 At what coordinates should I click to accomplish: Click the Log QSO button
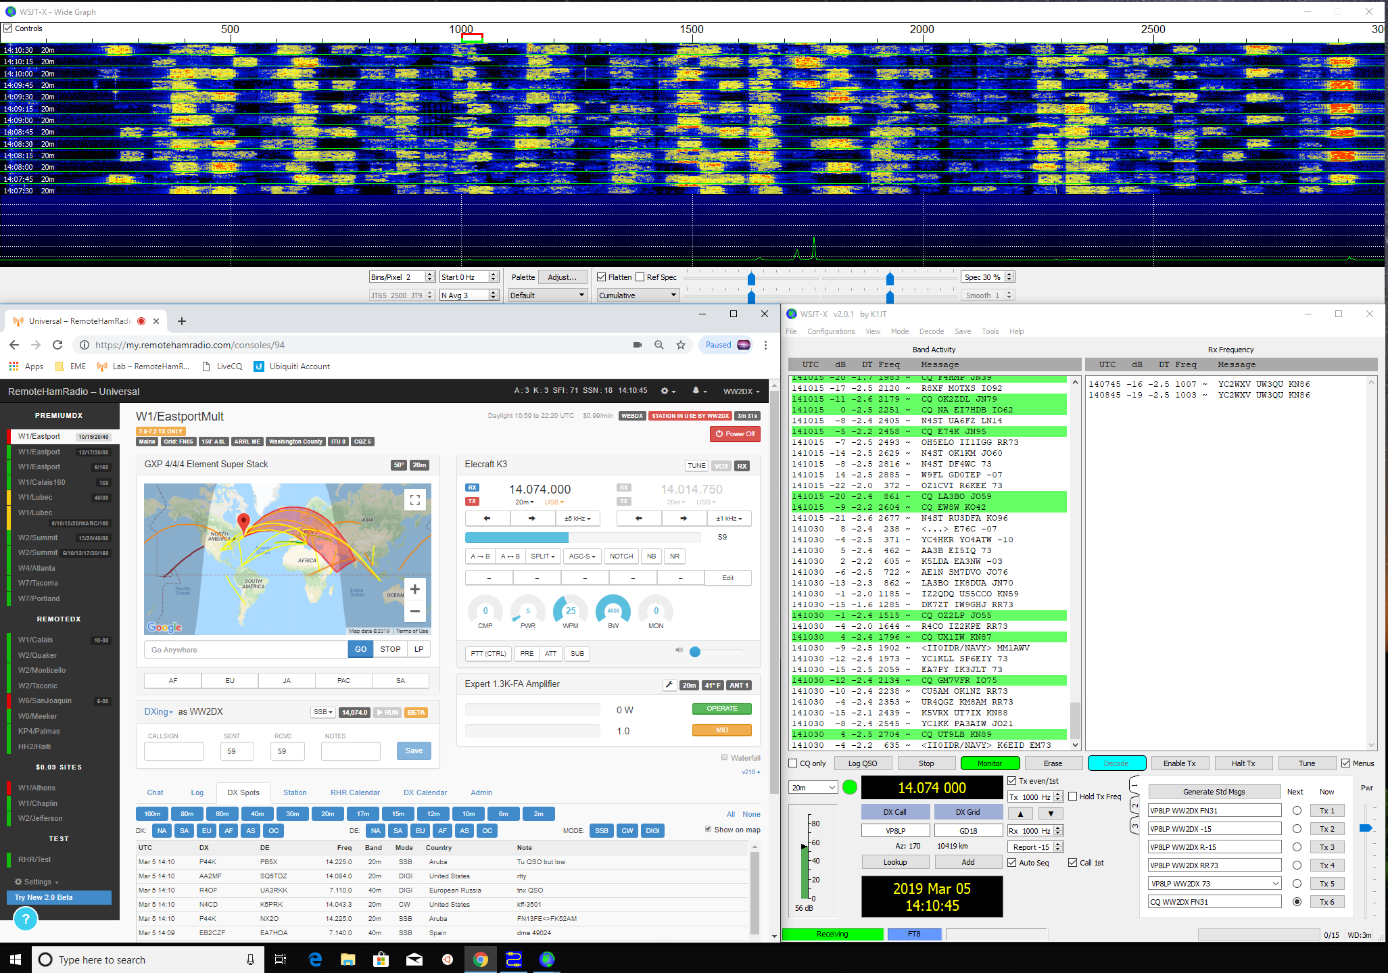pos(862,763)
